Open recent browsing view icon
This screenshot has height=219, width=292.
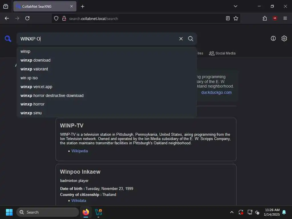(6, 7)
